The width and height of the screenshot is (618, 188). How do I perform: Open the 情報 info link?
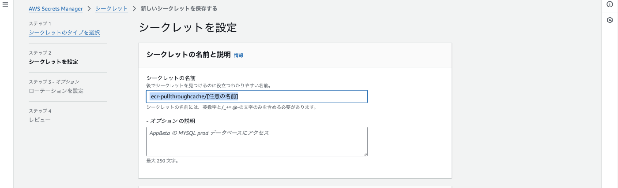[x=238, y=55]
